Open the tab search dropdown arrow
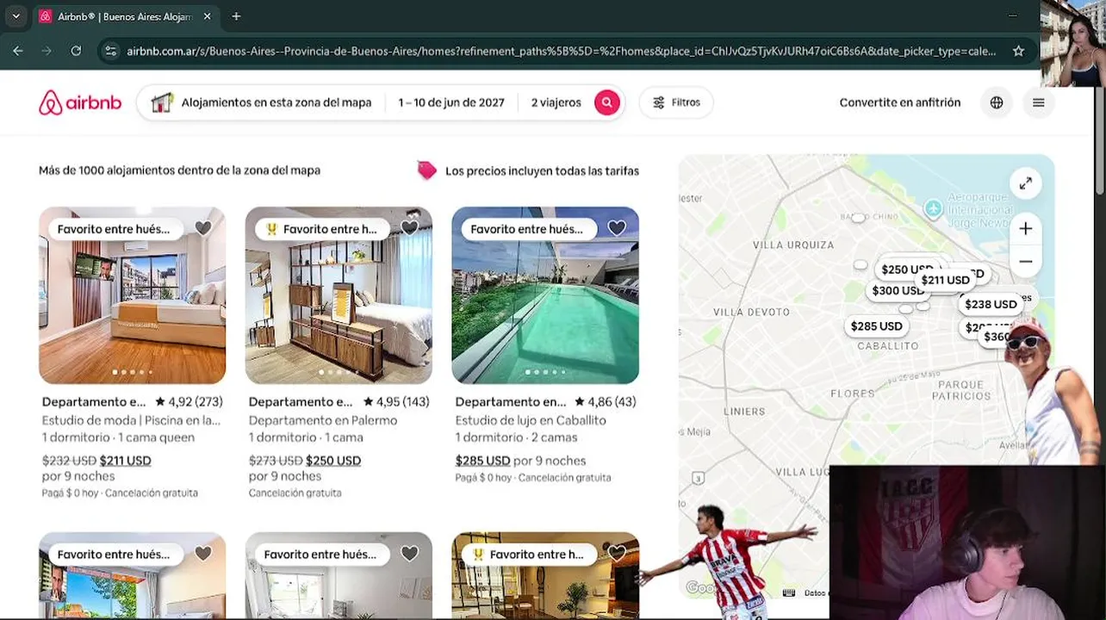Viewport: 1106px width, 620px height. pos(16,16)
